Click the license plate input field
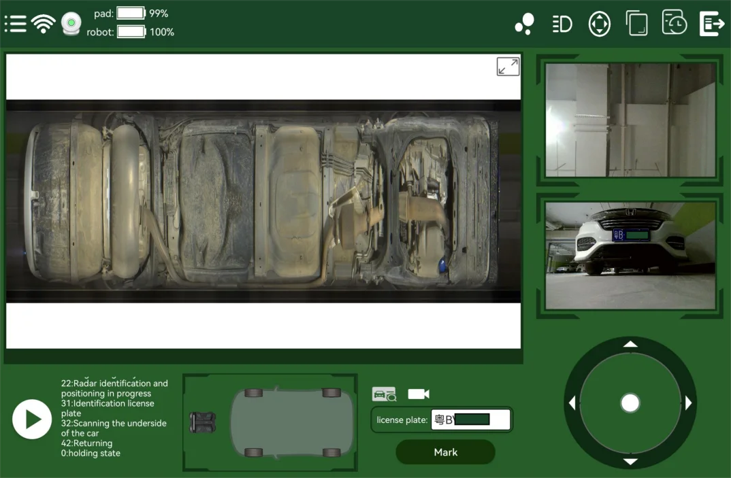Image resolution: width=731 pixels, height=478 pixels. point(470,420)
